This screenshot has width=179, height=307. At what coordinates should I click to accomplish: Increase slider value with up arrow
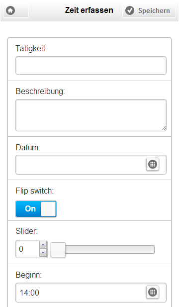tap(43, 245)
